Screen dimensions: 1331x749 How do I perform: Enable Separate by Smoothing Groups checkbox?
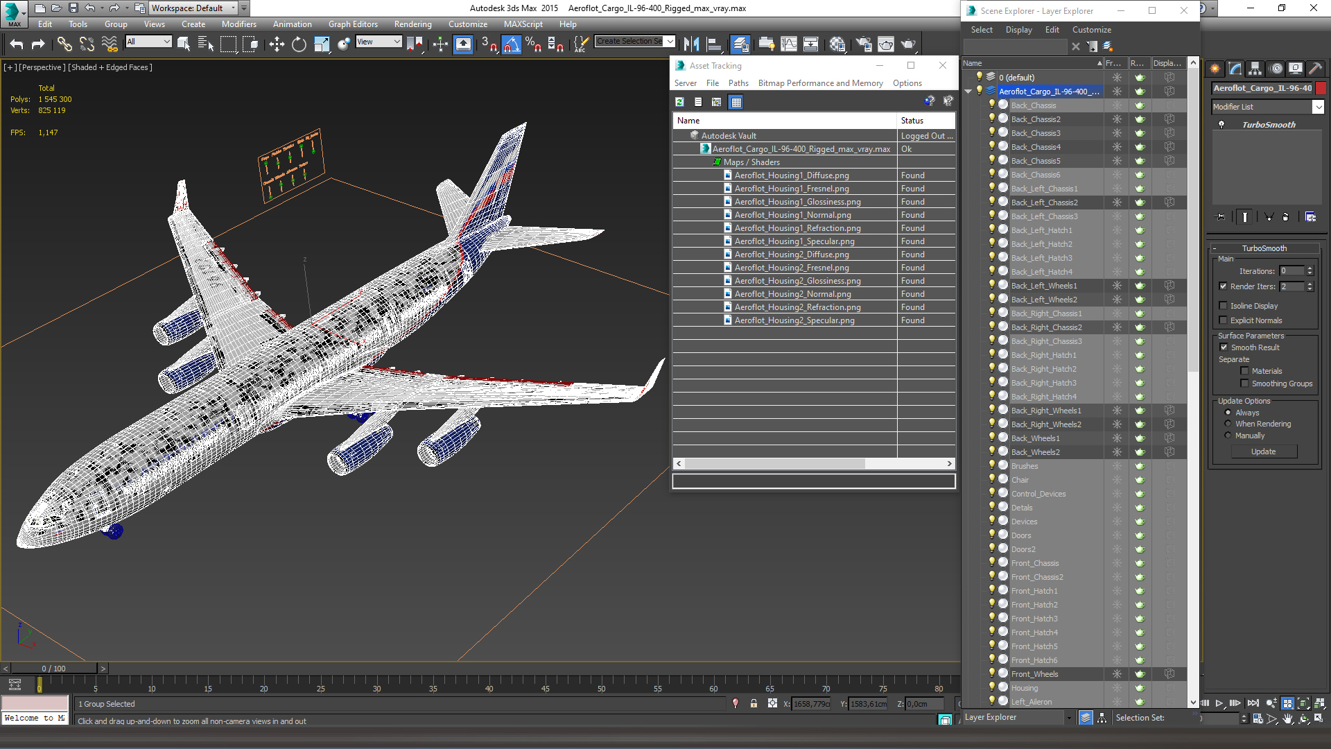[x=1244, y=384]
